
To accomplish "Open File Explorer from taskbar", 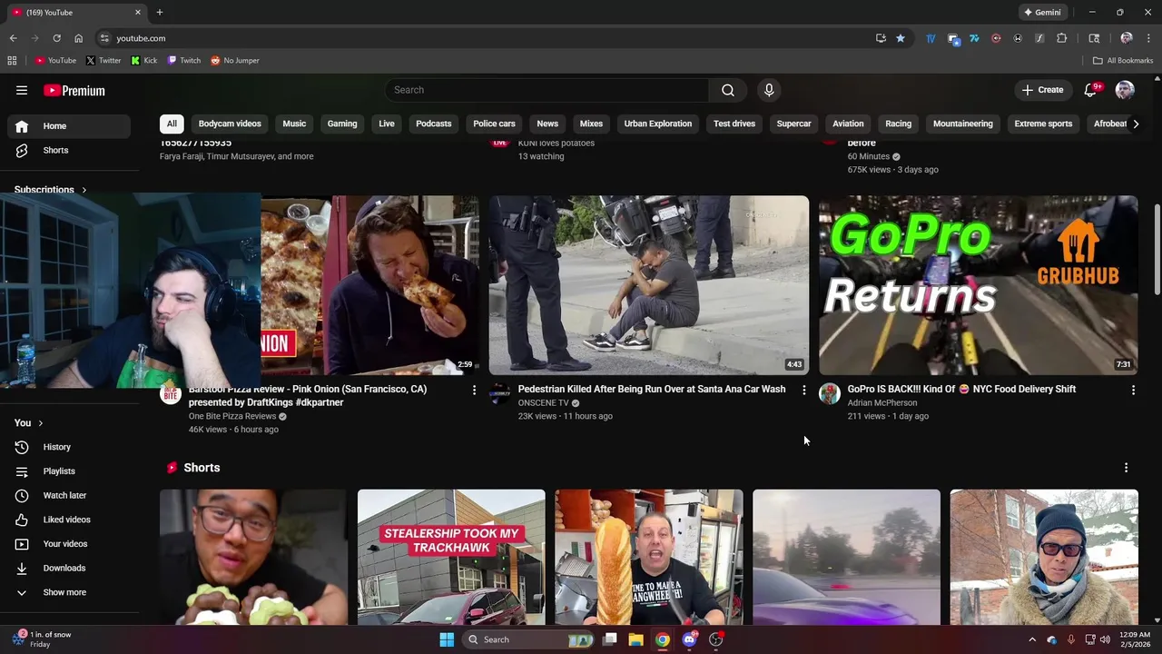I will (636, 639).
